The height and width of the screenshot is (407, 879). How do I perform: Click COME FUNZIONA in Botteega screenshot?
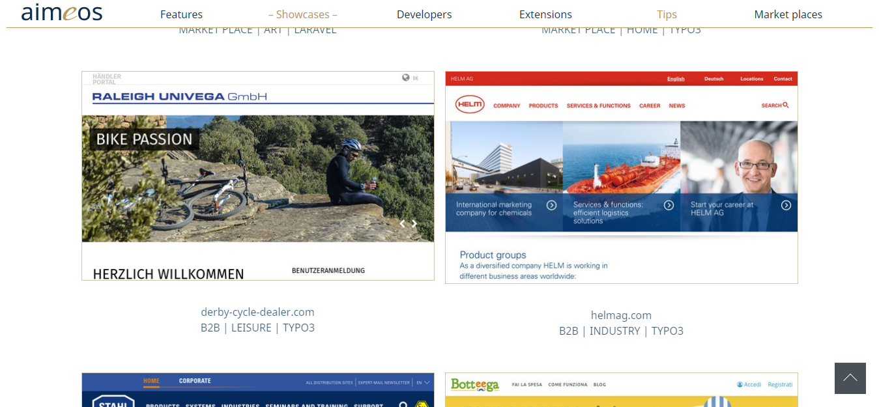[x=568, y=385]
